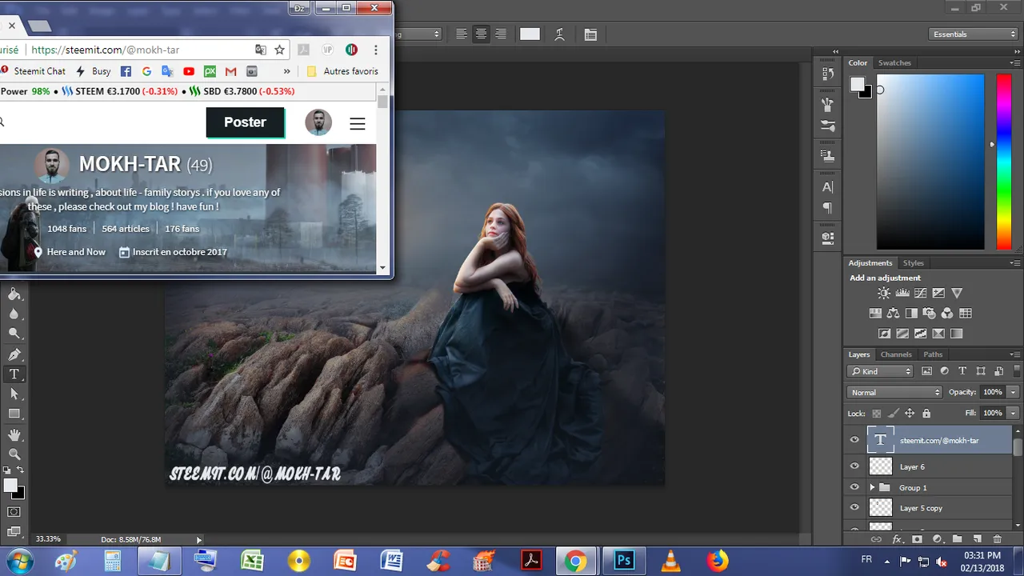The image size is (1024, 576).
Task: Switch to the Channels tab
Action: coord(896,354)
